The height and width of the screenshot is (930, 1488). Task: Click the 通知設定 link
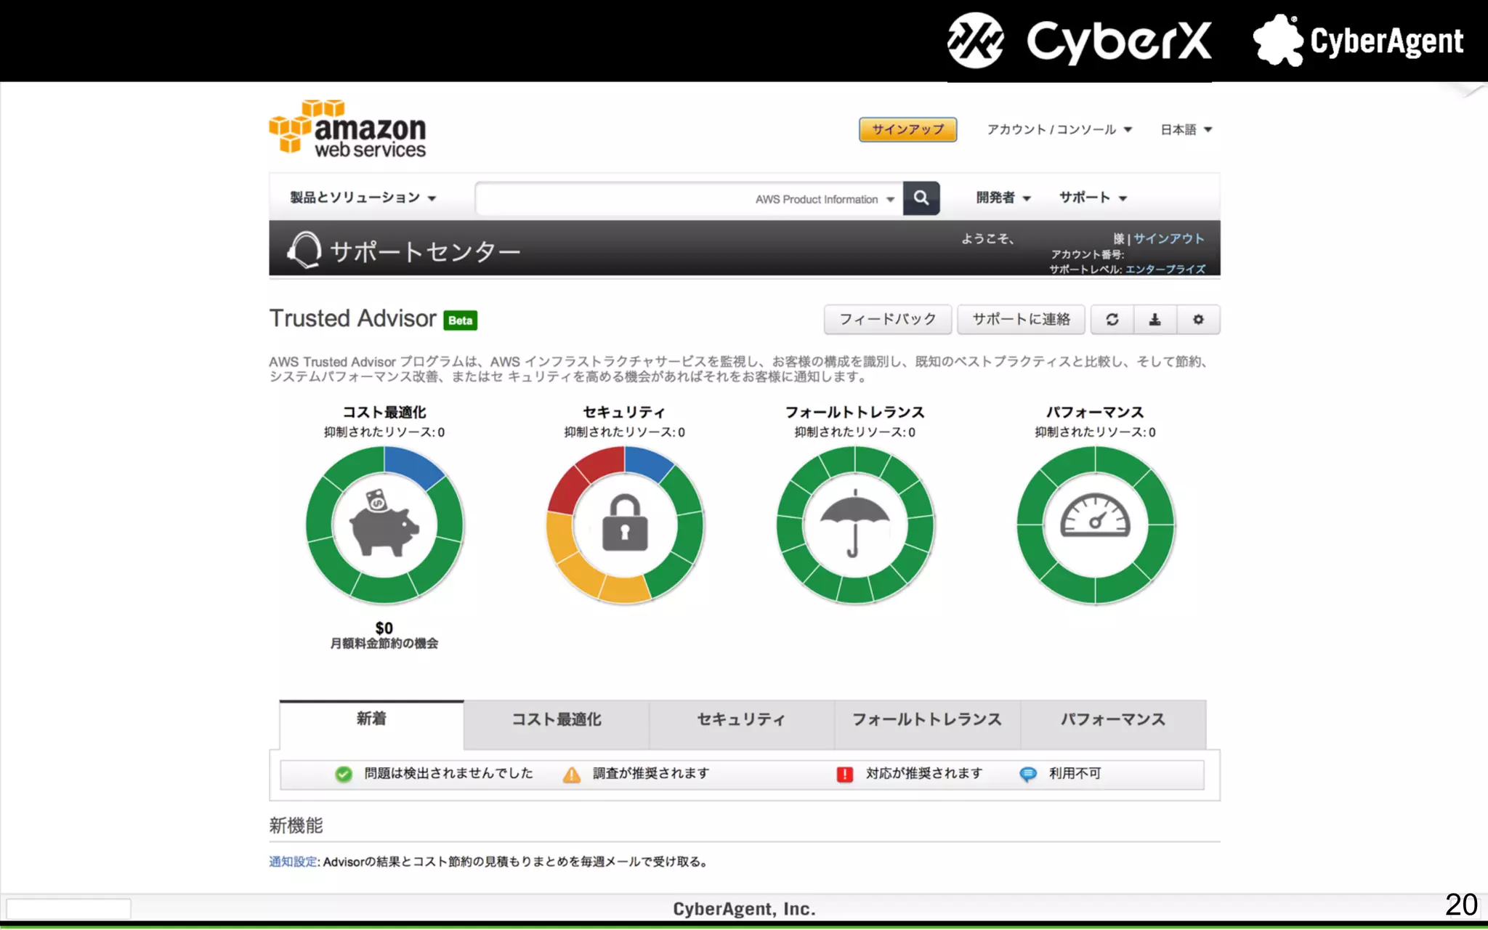point(293,862)
